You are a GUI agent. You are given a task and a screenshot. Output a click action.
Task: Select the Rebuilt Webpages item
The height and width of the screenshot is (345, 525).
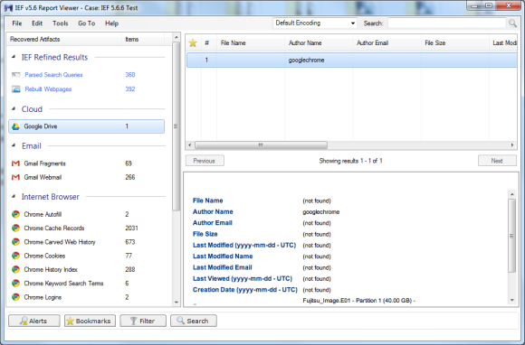[x=86, y=89]
